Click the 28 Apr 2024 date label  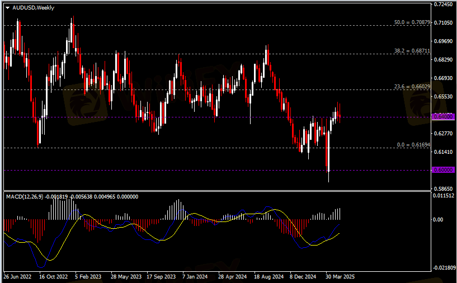point(232,277)
